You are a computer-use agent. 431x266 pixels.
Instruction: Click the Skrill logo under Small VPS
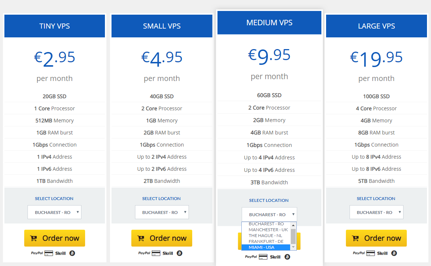168,253
